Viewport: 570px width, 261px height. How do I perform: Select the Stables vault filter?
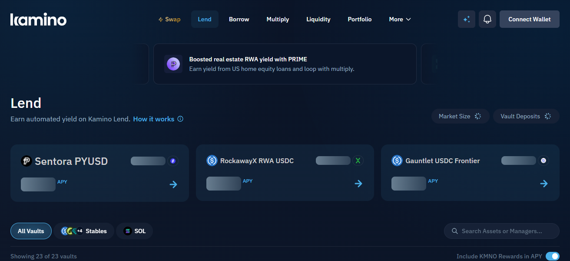[84, 231]
